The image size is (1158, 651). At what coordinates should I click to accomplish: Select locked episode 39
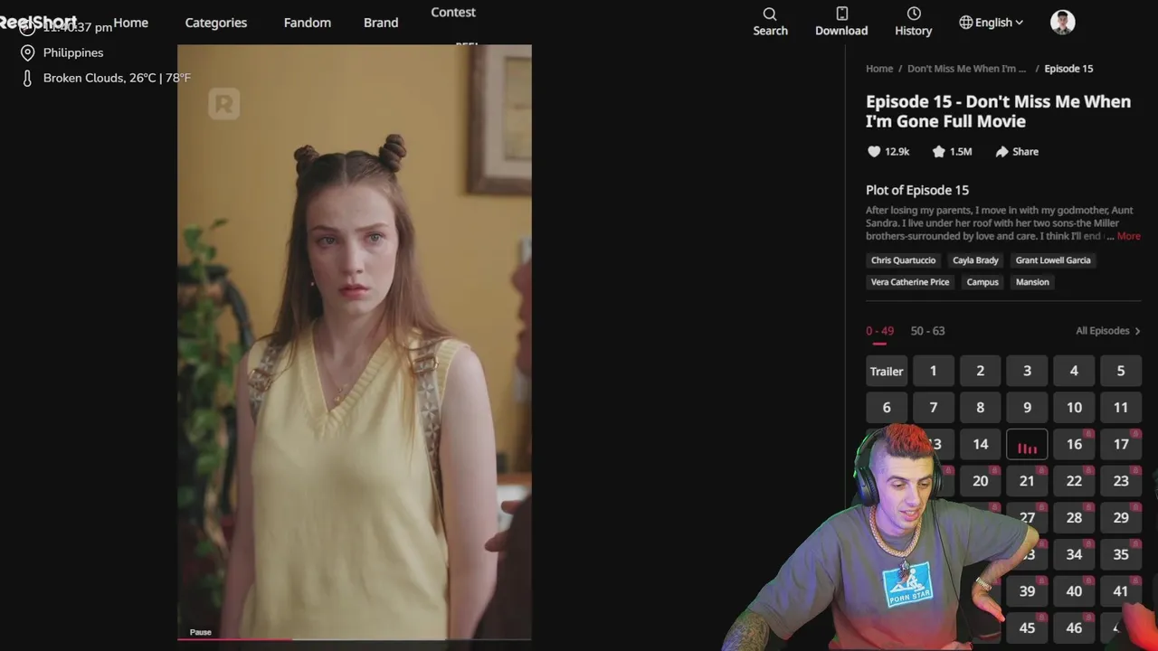click(1027, 591)
